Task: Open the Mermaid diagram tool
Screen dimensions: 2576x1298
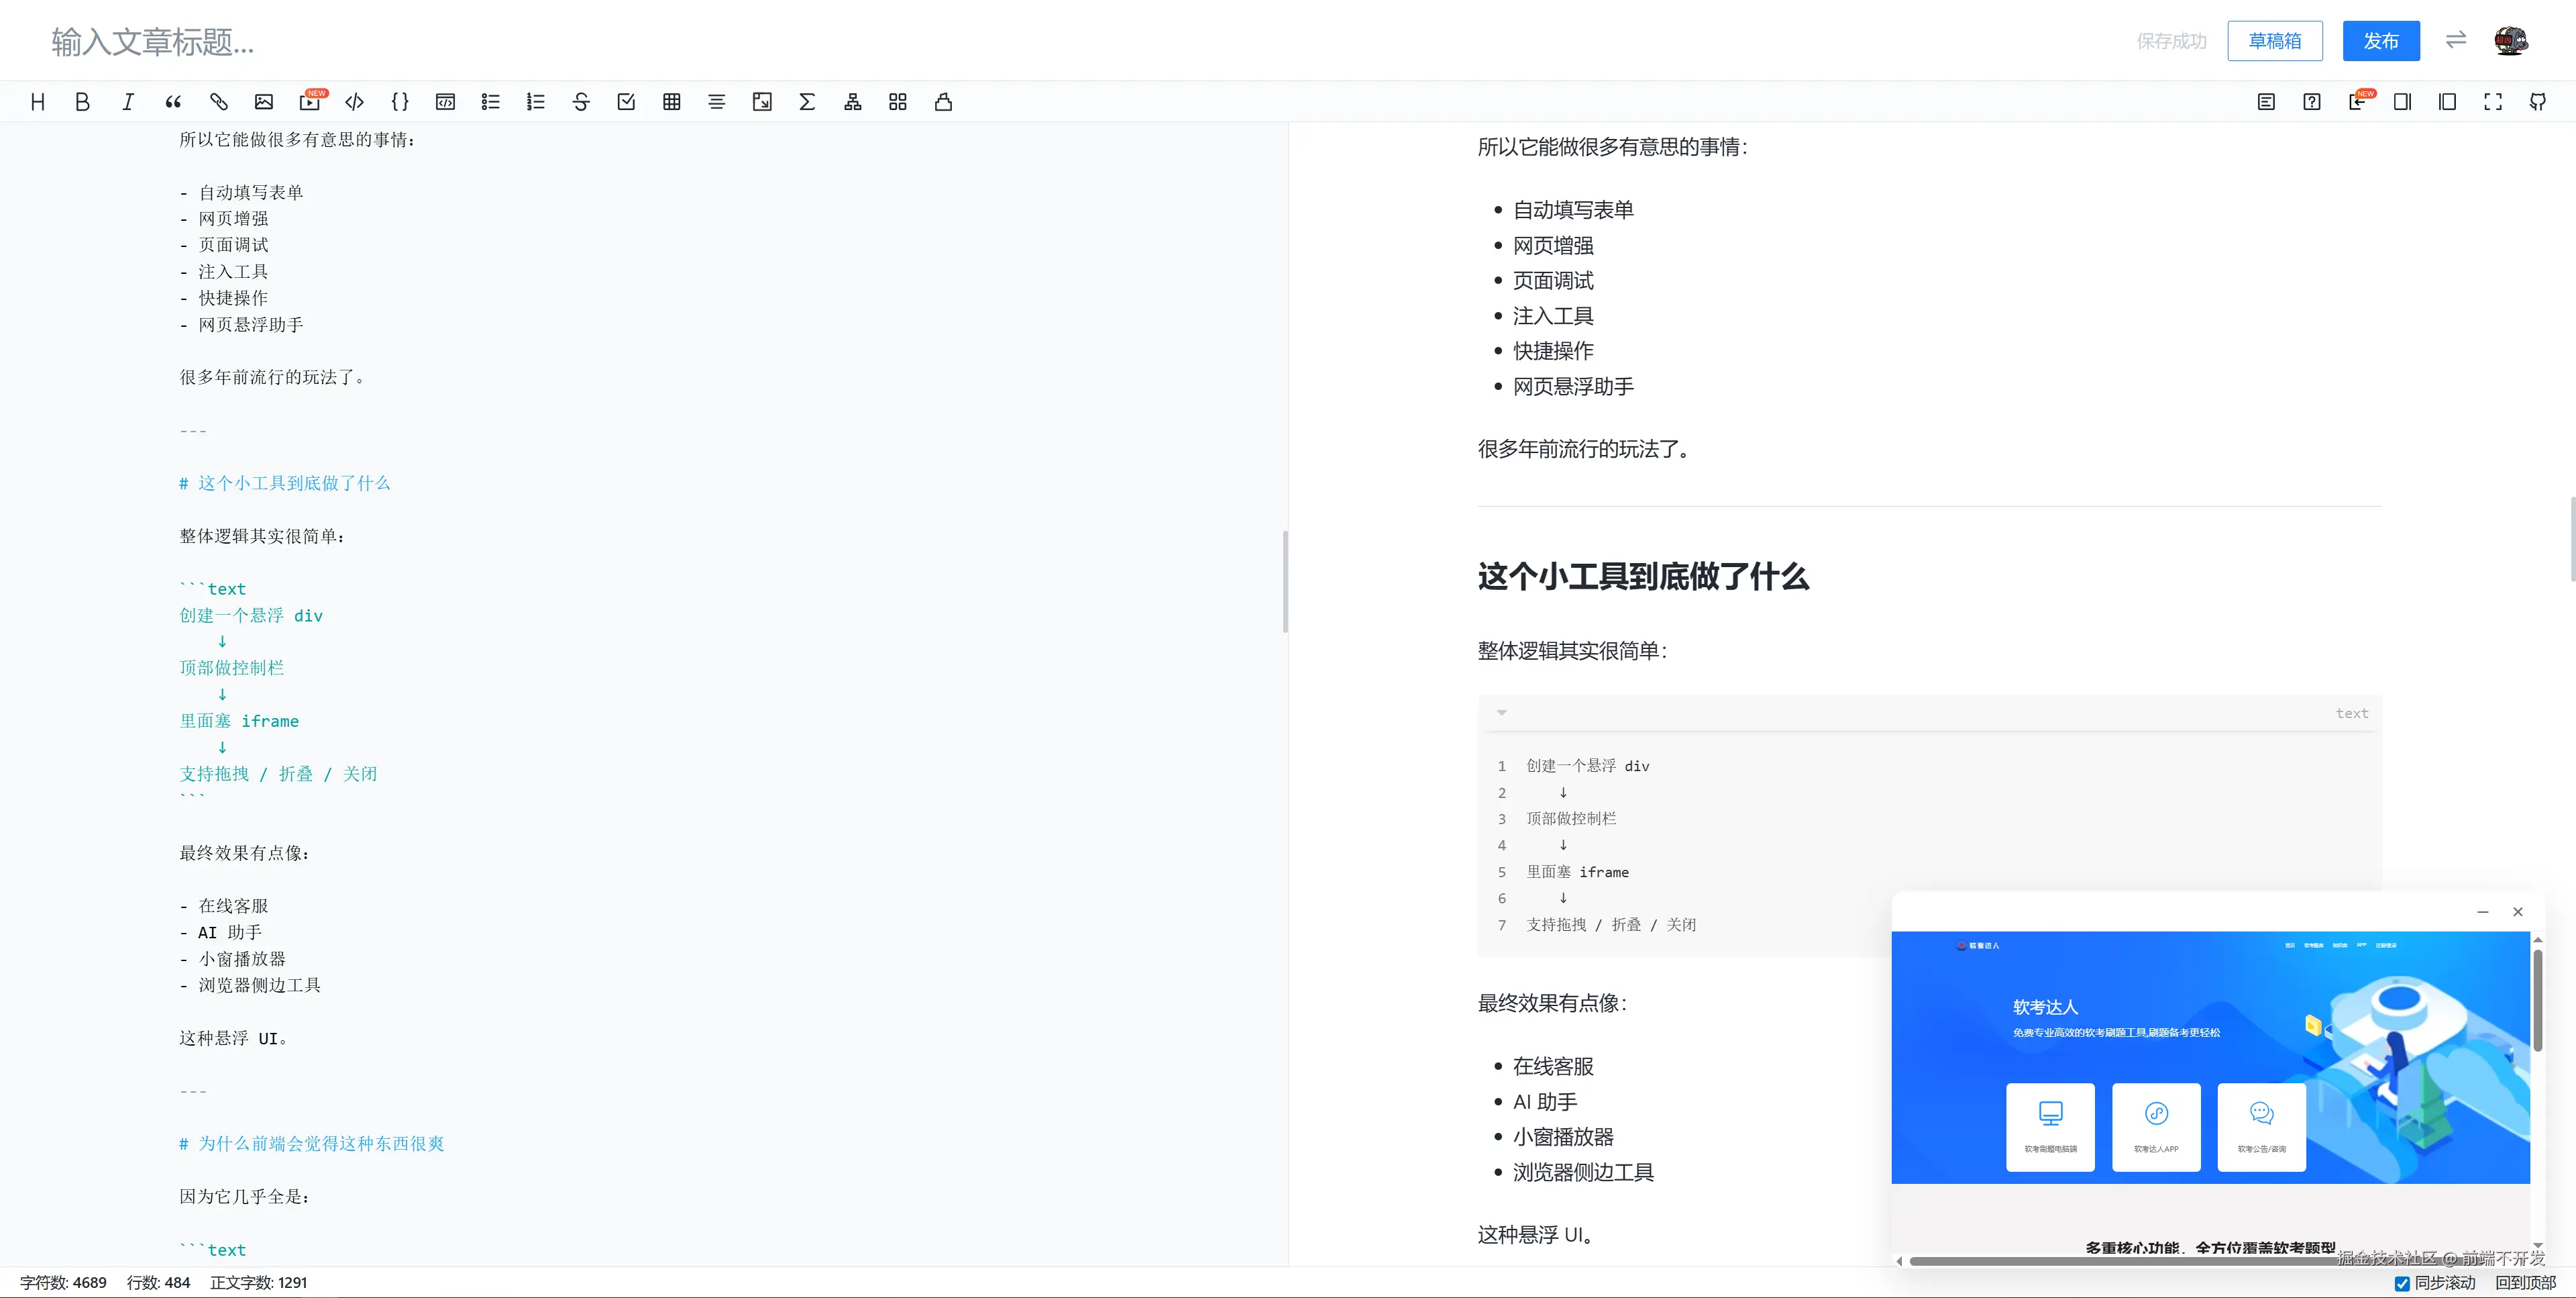Action: coord(853,102)
